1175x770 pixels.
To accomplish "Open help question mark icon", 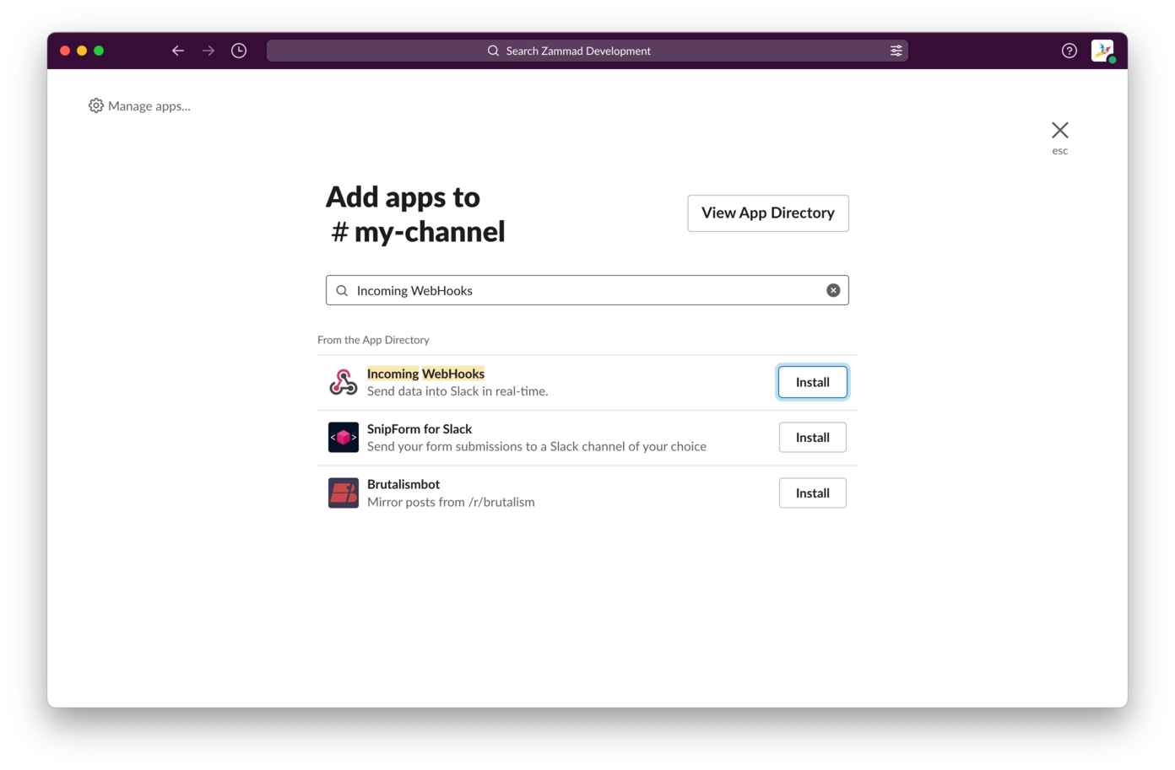I will click(x=1069, y=51).
